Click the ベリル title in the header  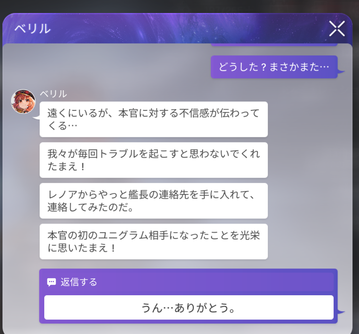33,29
